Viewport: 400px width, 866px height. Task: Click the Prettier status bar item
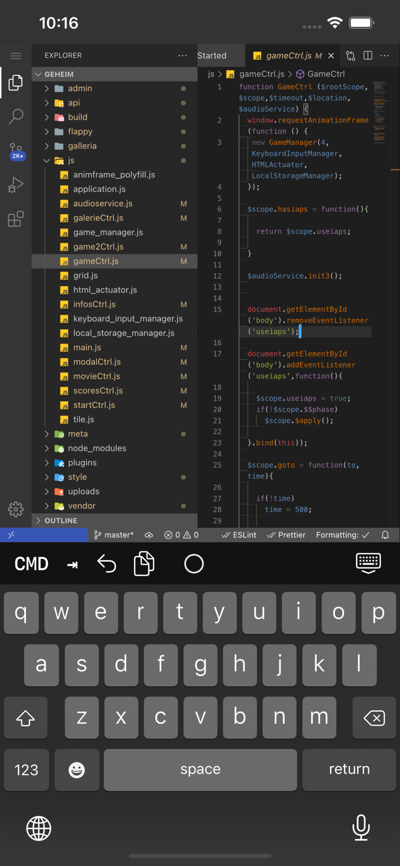click(x=286, y=535)
